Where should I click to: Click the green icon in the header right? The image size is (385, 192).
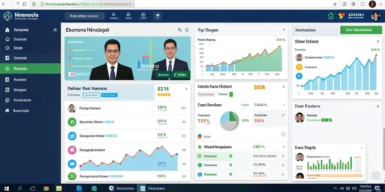(x=331, y=16)
